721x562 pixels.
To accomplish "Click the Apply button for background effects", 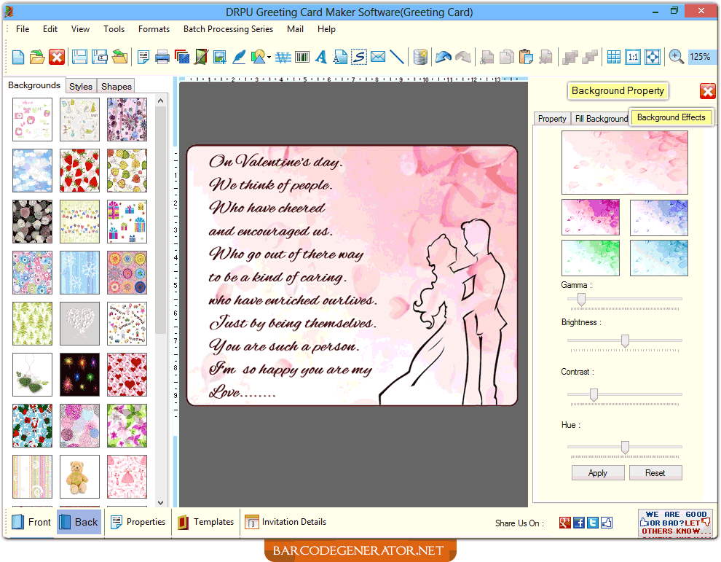I will click(597, 472).
